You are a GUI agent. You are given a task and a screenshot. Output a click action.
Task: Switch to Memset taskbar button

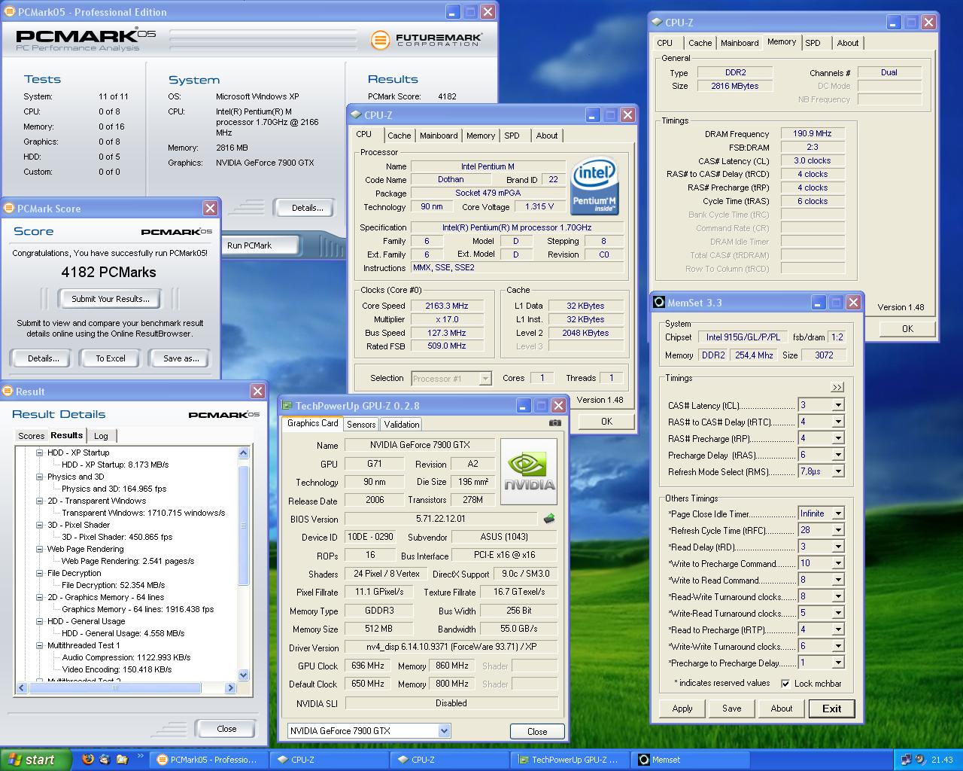coord(690,760)
